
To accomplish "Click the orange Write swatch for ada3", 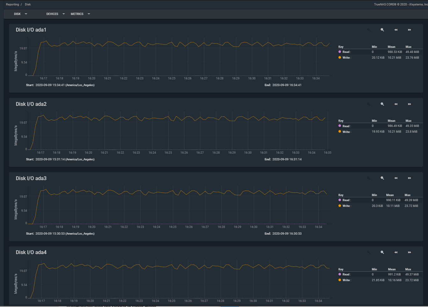I will 340,206.
